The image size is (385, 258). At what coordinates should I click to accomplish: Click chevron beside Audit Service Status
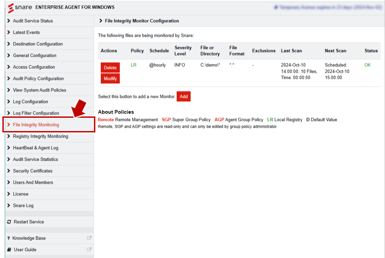9,21
